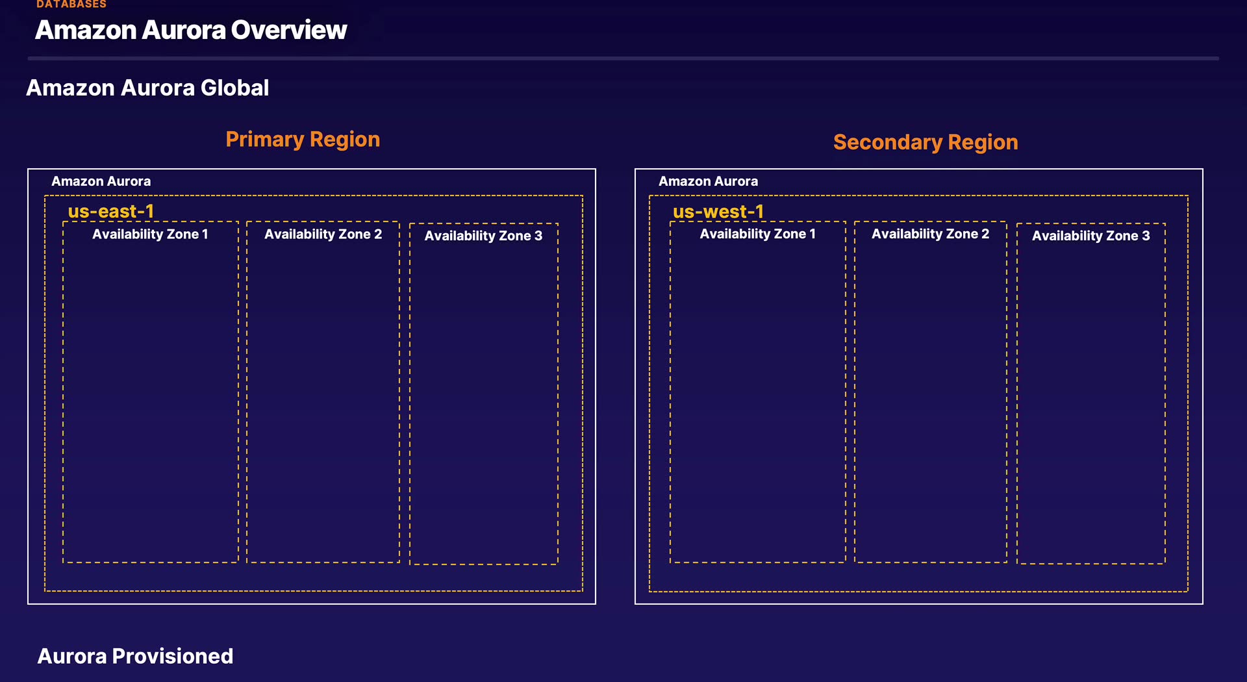Select "Availability Zone 2" under us-east-1
Viewport: 1247px width, 682px height.
pos(323,234)
